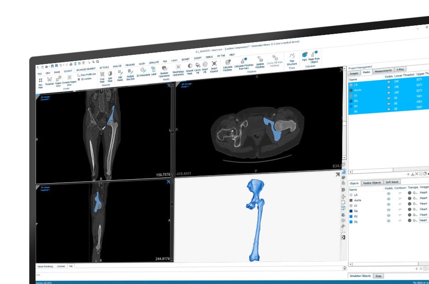Hide the RA mask in the Masks list
Image resolution: width=429 pixels, height=284 pixels.
click(389, 98)
